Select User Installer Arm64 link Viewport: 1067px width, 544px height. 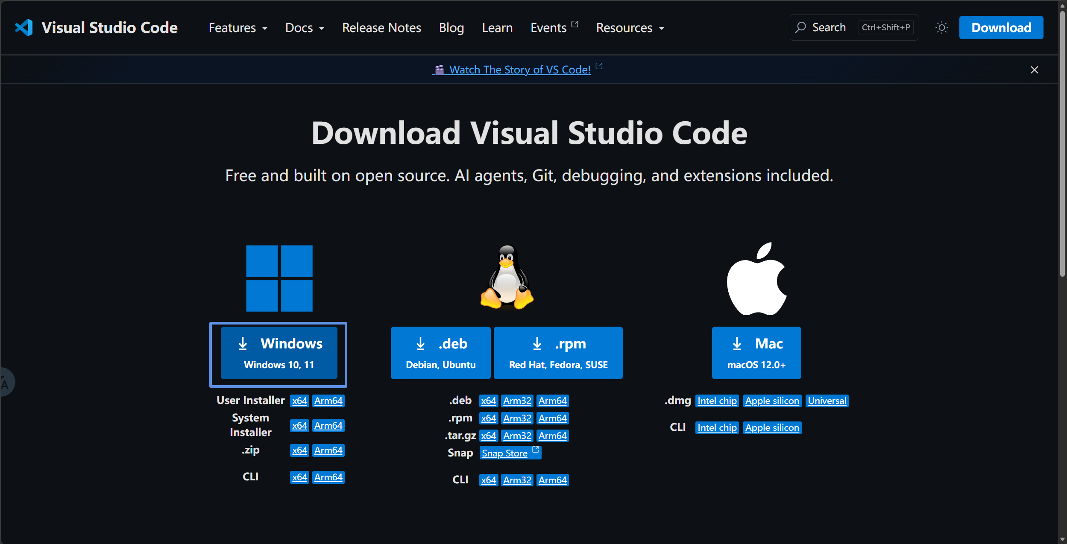(328, 401)
